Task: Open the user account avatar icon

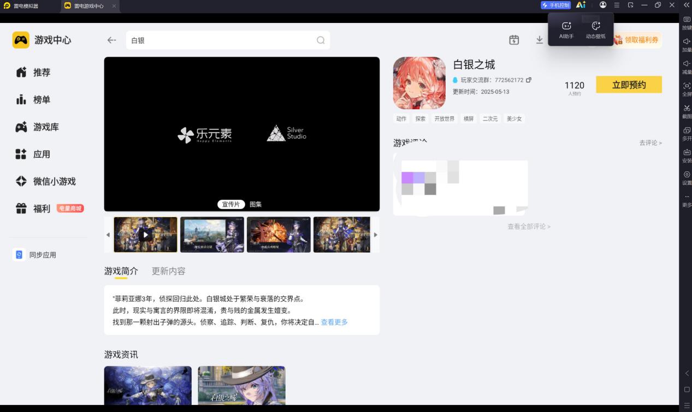Action: pos(603,5)
